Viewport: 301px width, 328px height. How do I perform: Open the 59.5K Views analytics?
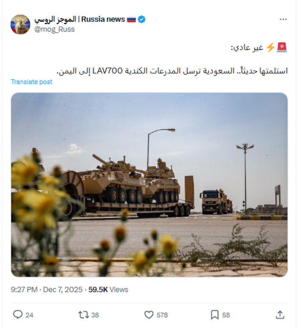pyautogui.click(x=108, y=290)
